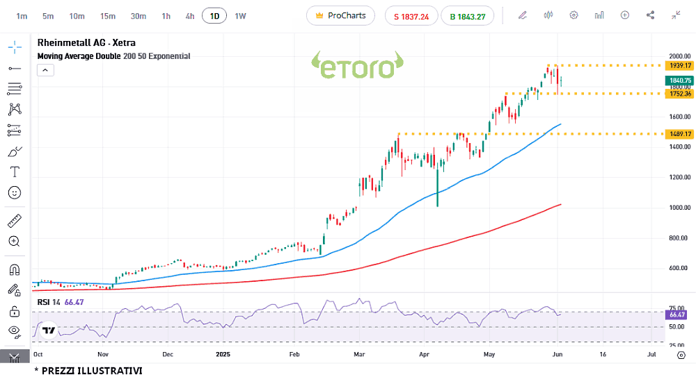The height and width of the screenshot is (377, 696).
Task: Select the trend line drawing tool
Action: click(15, 68)
